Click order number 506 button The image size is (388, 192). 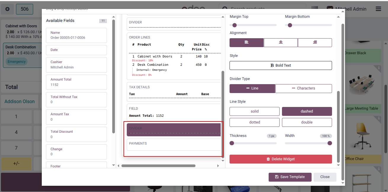(x=25, y=9)
